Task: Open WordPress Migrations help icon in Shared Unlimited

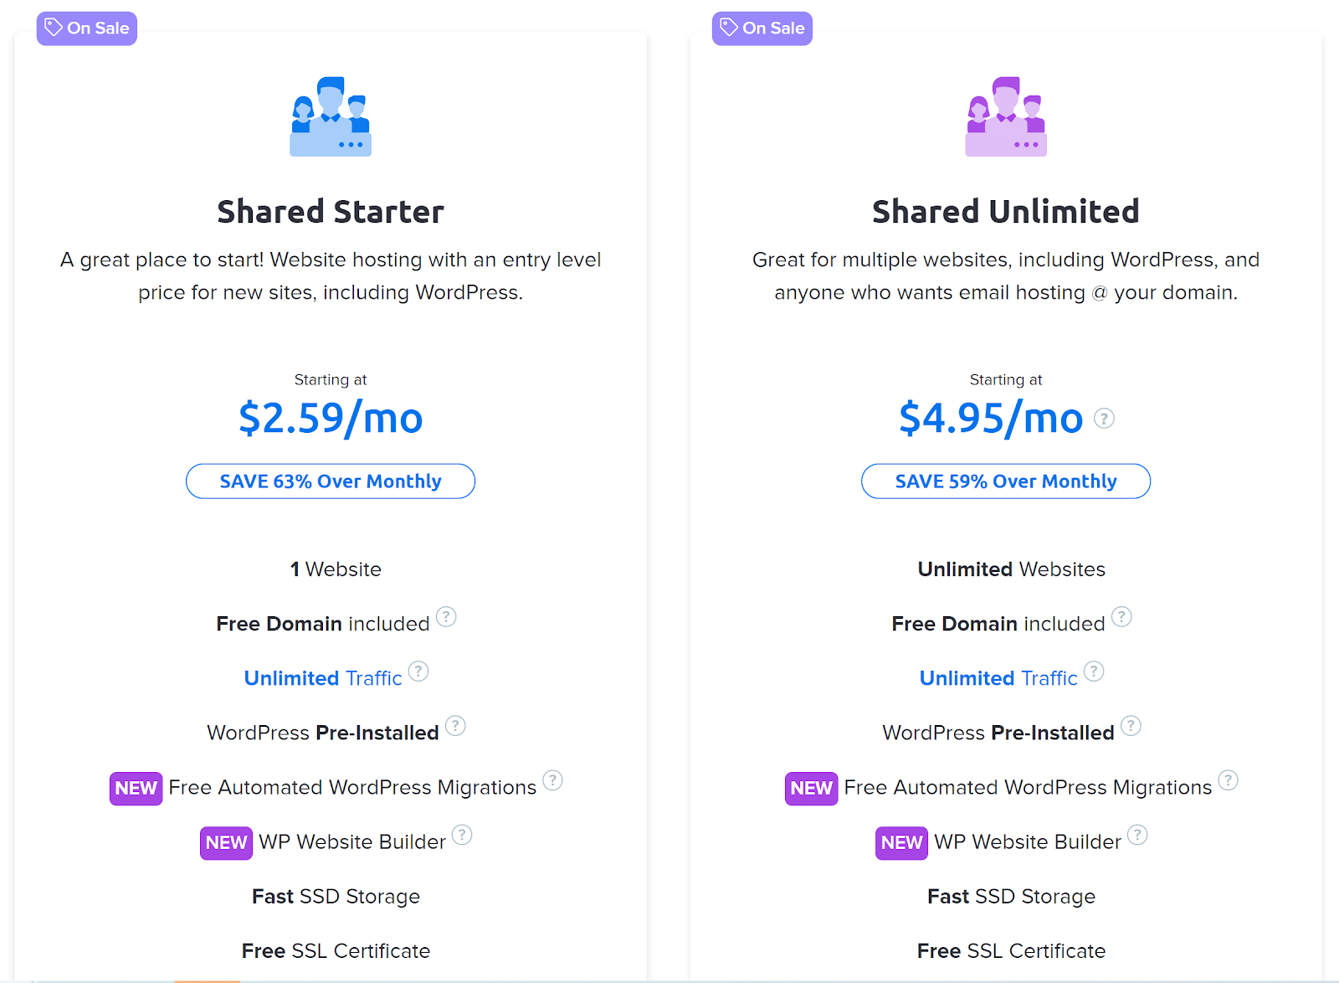Action: click(1228, 780)
